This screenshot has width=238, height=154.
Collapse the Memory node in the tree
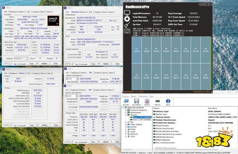[x=126, y=115]
